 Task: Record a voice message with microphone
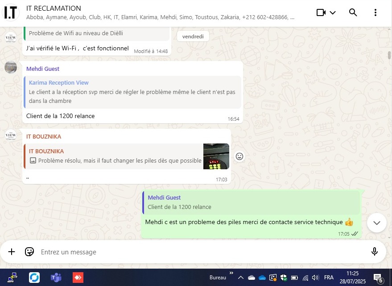tap(375, 252)
